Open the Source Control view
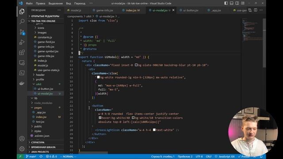Screen dimensions: 283x159 point(22,32)
